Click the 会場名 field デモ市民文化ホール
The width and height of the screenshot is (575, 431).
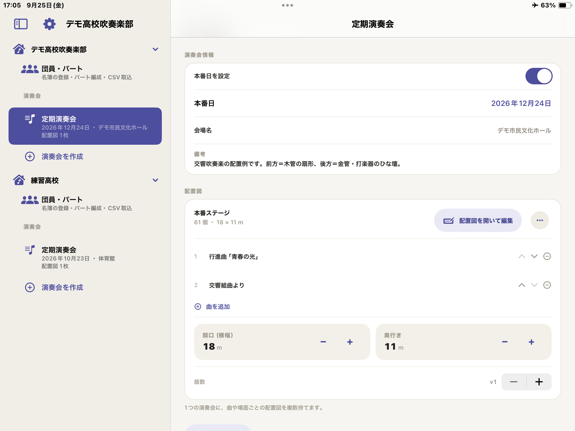373,130
